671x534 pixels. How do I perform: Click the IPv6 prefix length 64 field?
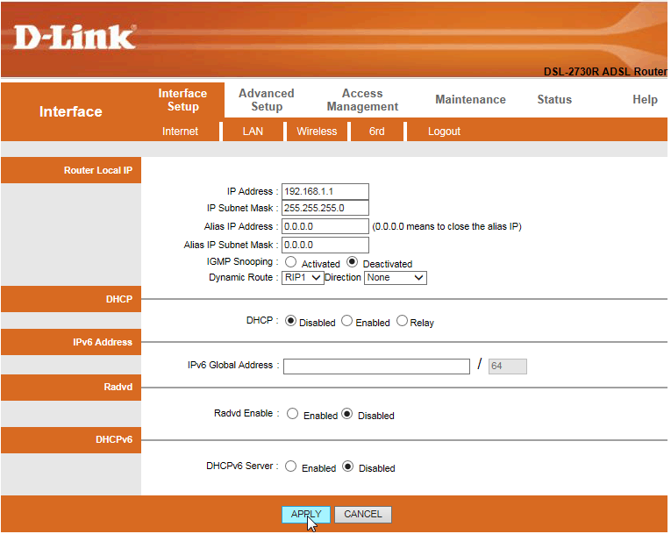pyautogui.click(x=508, y=367)
